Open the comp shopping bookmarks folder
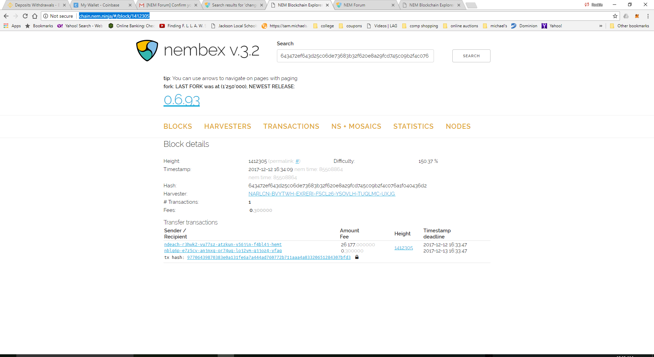This screenshot has width=654, height=357. point(420,26)
